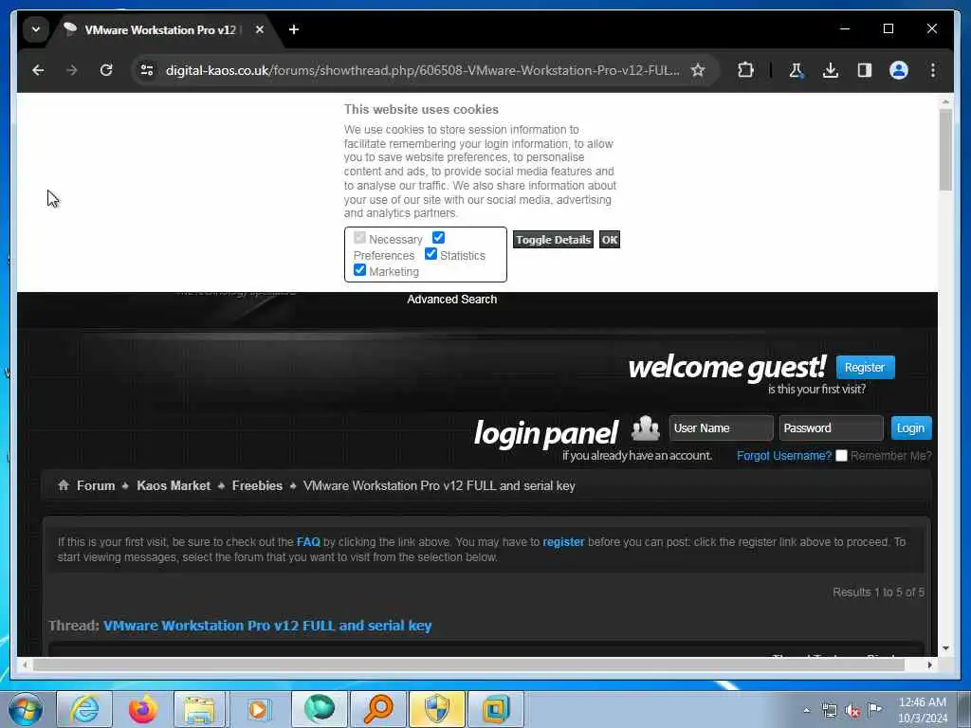Click 'This website uses cookies' heading
This screenshot has height=728, width=971.
421,110
